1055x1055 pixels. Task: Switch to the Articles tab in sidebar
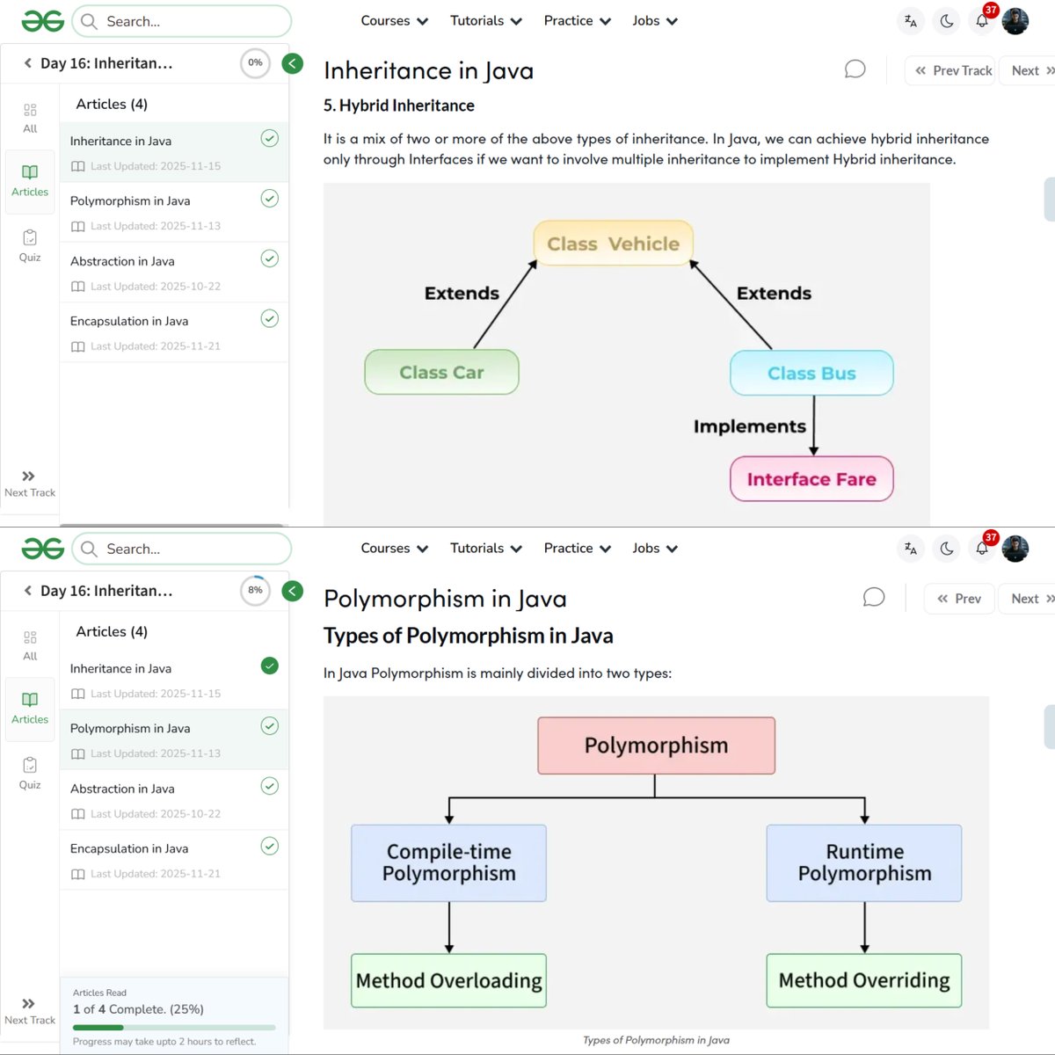[29, 181]
